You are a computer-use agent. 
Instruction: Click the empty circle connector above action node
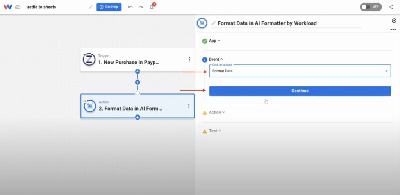(137, 93)
